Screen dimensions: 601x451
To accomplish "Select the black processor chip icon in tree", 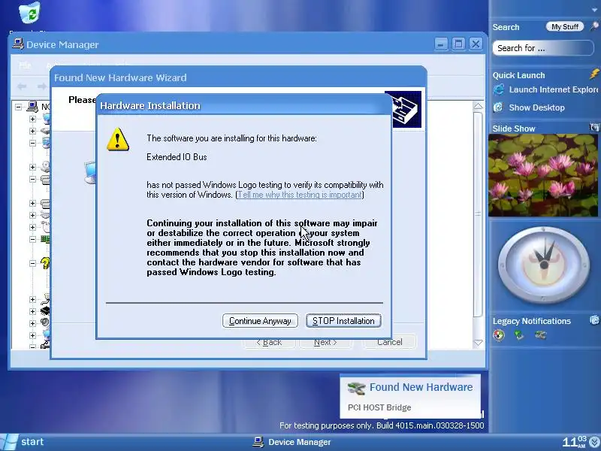I will click(45, 311).
